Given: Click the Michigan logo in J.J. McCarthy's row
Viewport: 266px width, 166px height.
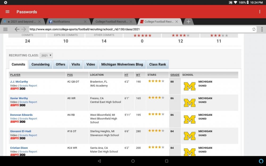Looking at the screenshot, I should pos(190,86).
